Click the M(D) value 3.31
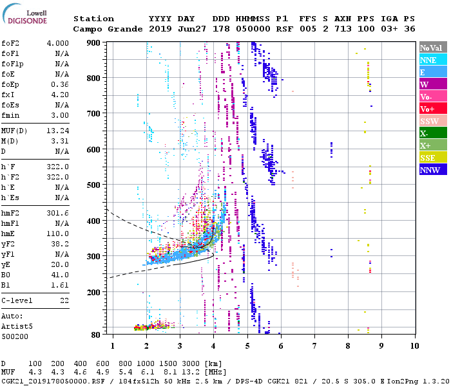This screenshot has height=386, width=451. (x=60, y=141)
